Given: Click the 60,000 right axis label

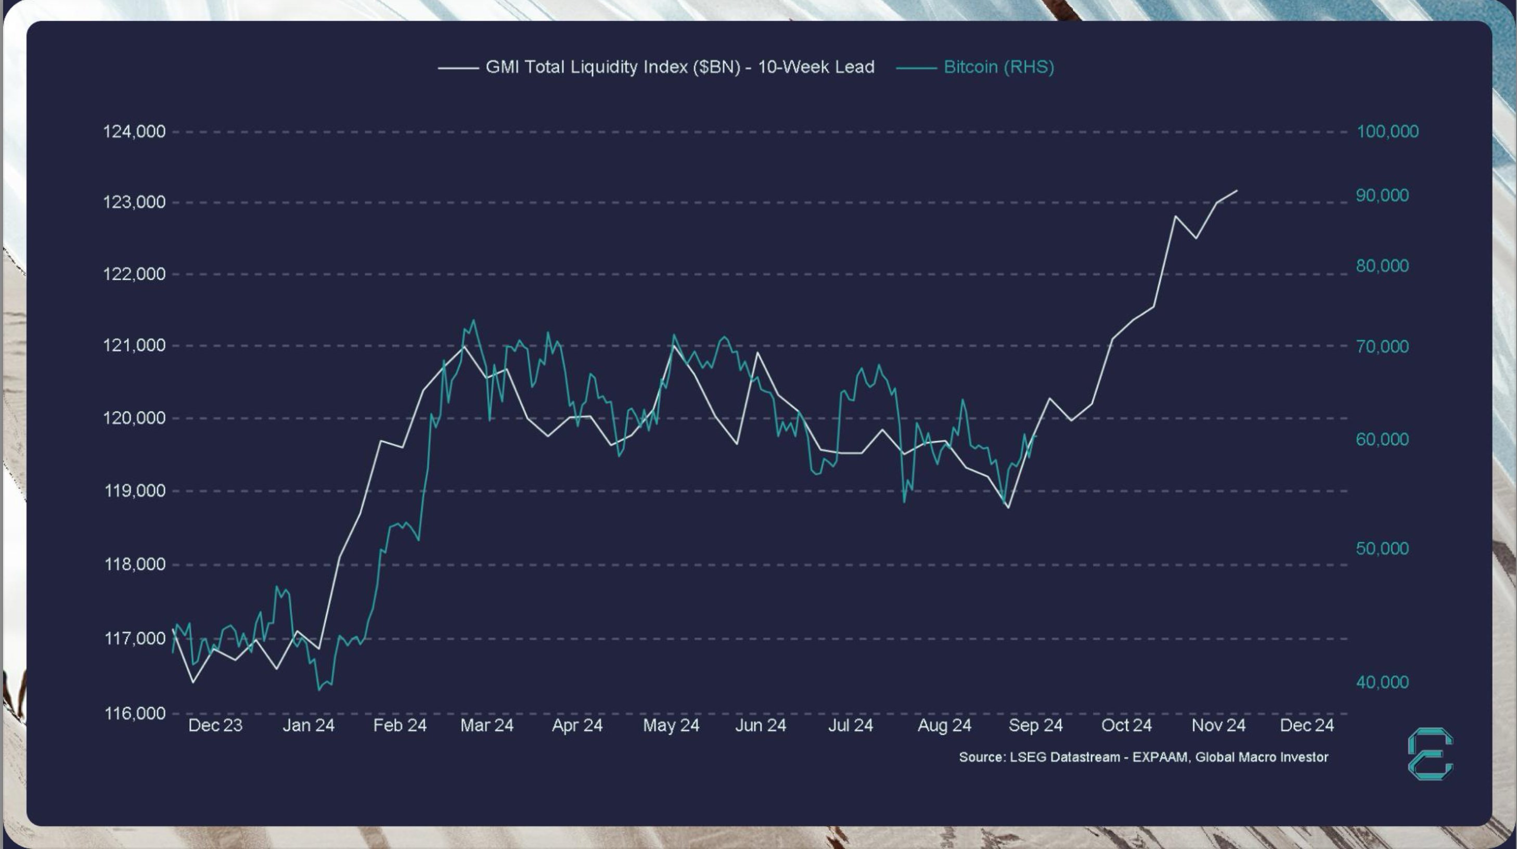Looking at the screenshot, I should coord(1382,439).
